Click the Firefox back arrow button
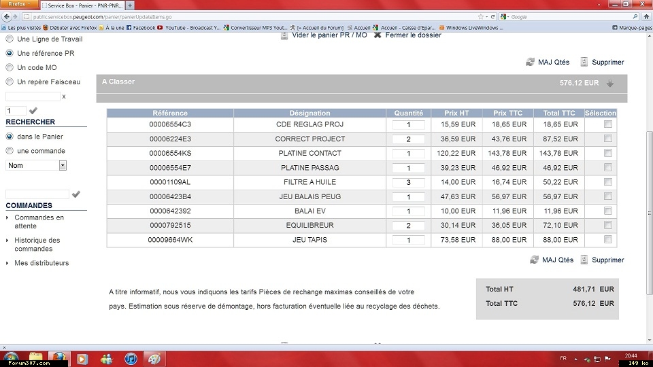653x367 pixels. pos(7,16)
